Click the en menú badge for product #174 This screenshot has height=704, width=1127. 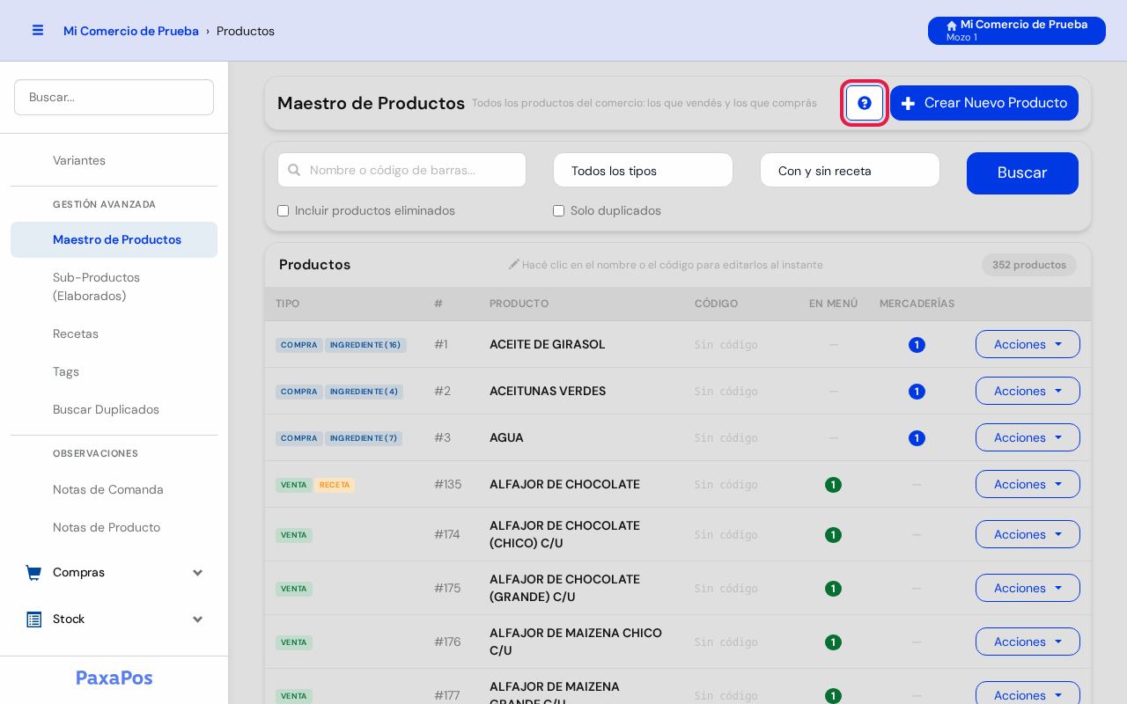[833, 535]
